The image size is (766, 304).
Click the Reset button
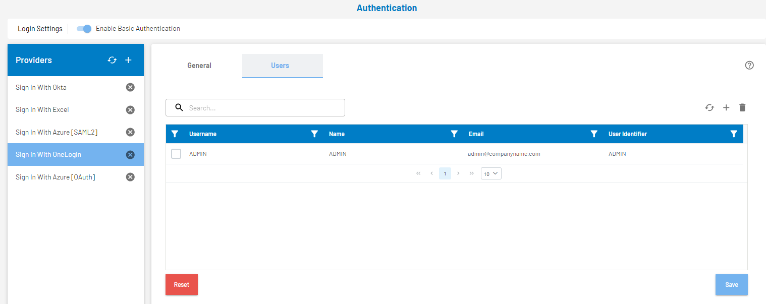[181, 284]
